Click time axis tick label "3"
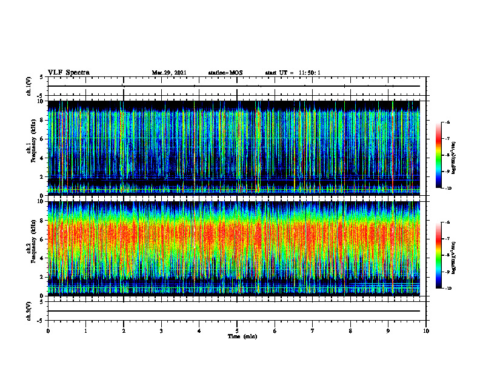 click(x=161, y=331)
